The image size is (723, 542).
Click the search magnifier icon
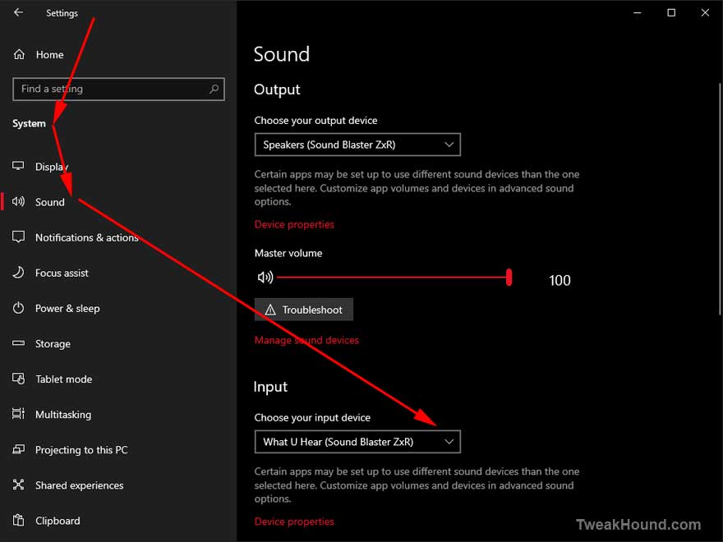click(x=214, y=89)
